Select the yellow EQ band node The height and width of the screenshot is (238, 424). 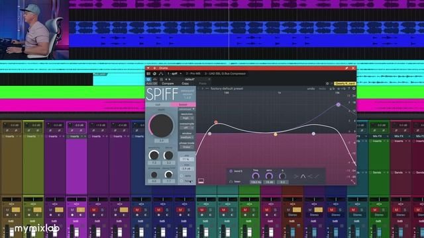coord(276,134)
